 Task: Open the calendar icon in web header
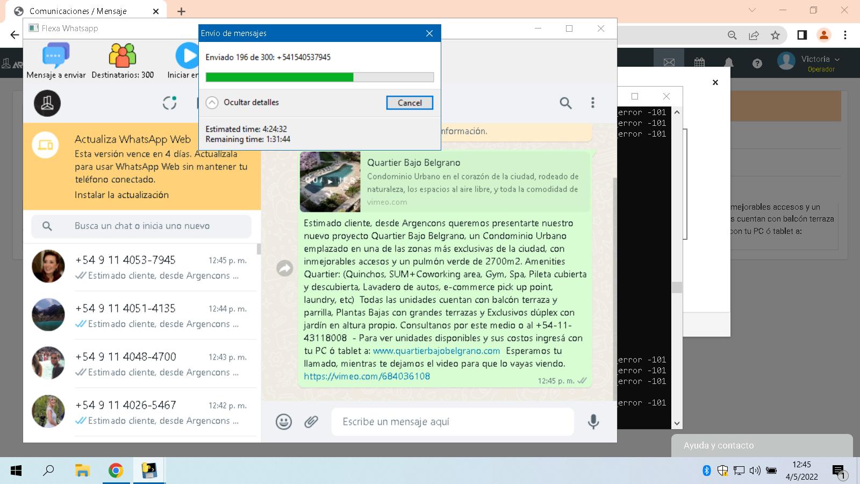point(699,62)
